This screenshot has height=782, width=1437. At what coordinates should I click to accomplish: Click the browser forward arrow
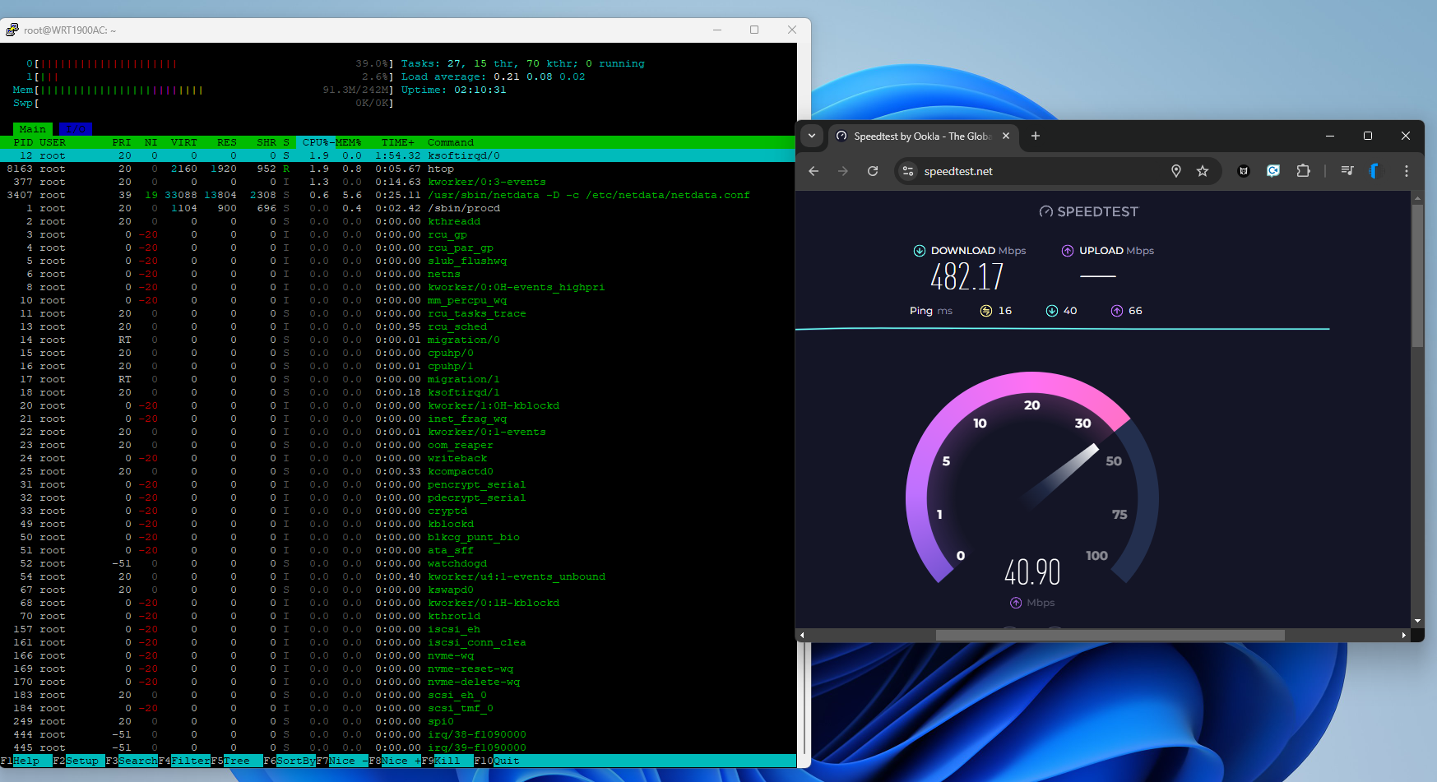tap(843, 171)
